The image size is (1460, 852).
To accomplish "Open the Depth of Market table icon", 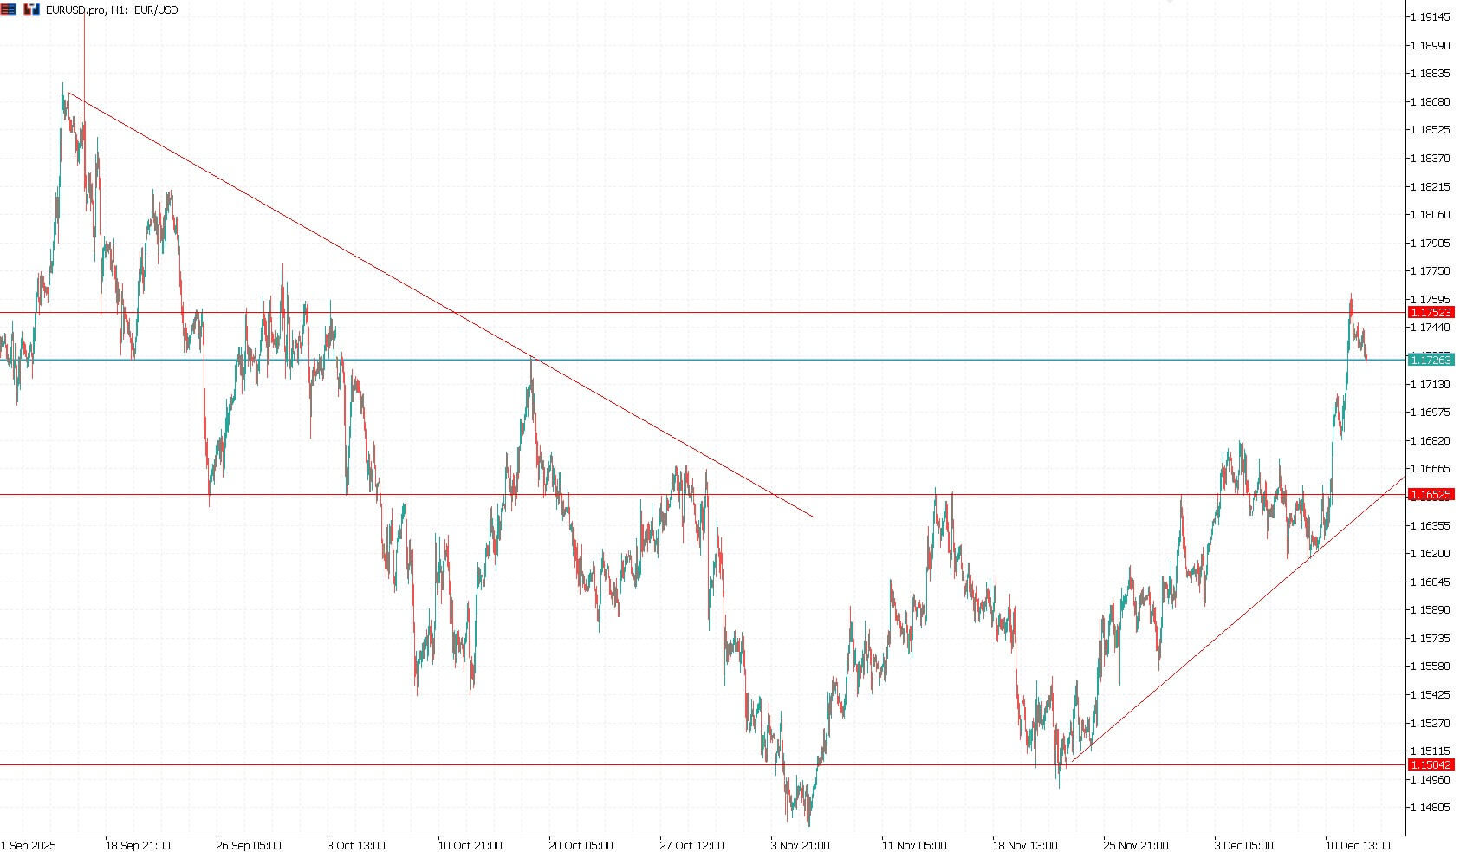I will pos(9,10).
